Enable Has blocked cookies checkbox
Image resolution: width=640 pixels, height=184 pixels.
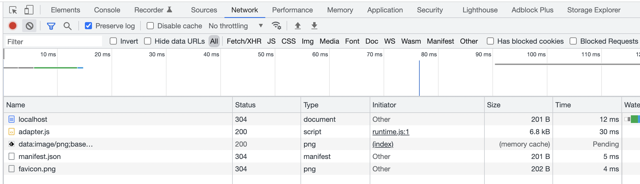[x=490, y=41]
